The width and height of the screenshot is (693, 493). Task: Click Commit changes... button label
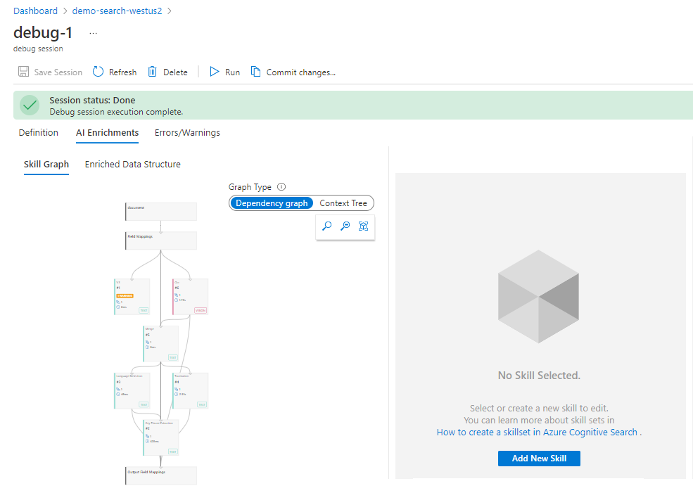301,72
